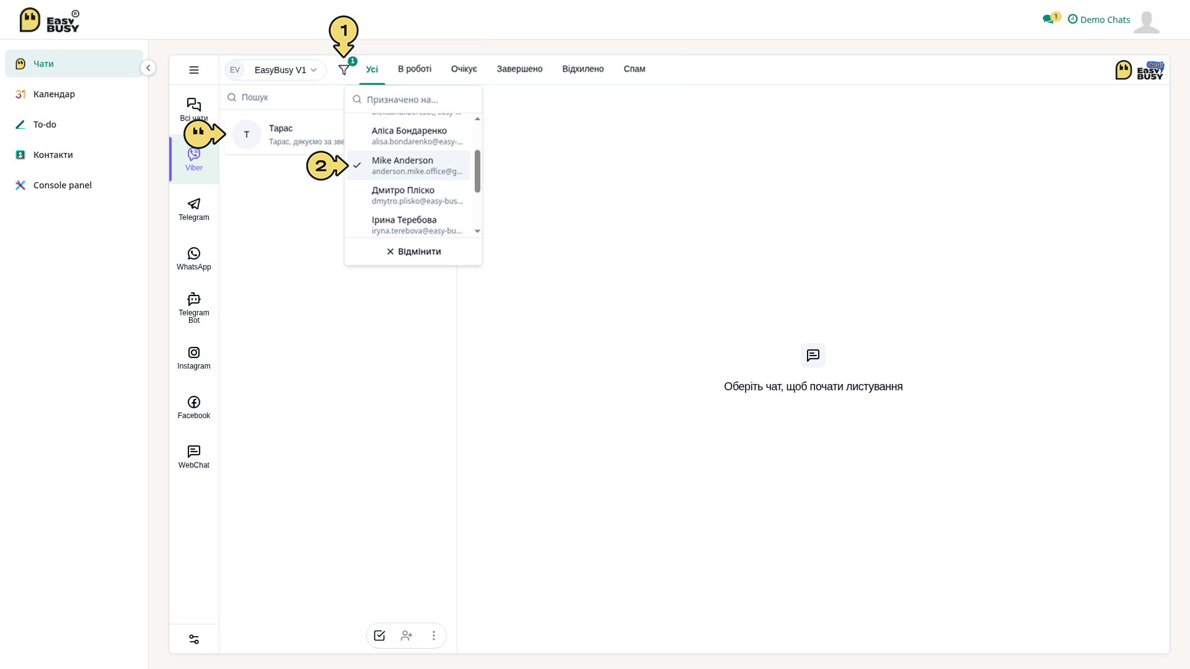Switch to the В роботі tab

[x=415, y=69]
